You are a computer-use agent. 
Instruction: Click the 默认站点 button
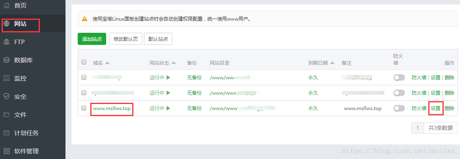click(158, 39)
